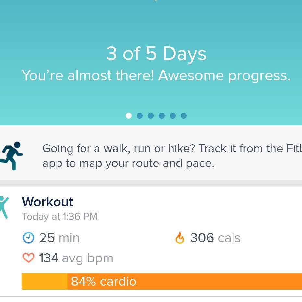The height and width of the screenshot is (302, 302).
Task: Click the yellow segment of heart-zone bar
Action: pos(44,281)
